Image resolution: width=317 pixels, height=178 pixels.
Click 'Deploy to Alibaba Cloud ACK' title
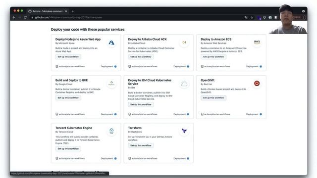(148, 39)
